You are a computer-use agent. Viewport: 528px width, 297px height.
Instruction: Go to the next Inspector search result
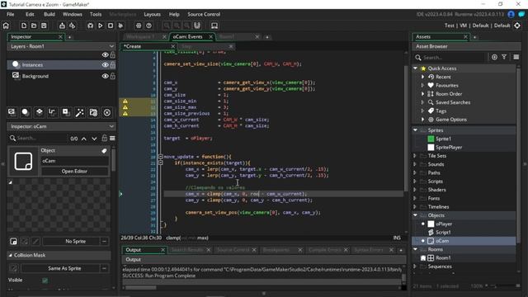[94, 139]
